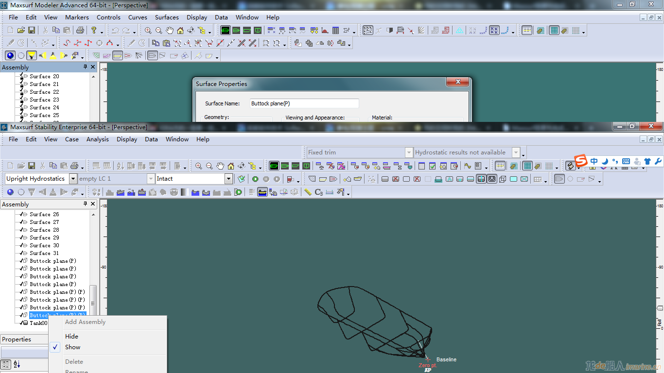This screenshot has height=373, width=664.
Task: Toggle yellow light funnel icon in Modeler
Action: (x=32, y=55)
